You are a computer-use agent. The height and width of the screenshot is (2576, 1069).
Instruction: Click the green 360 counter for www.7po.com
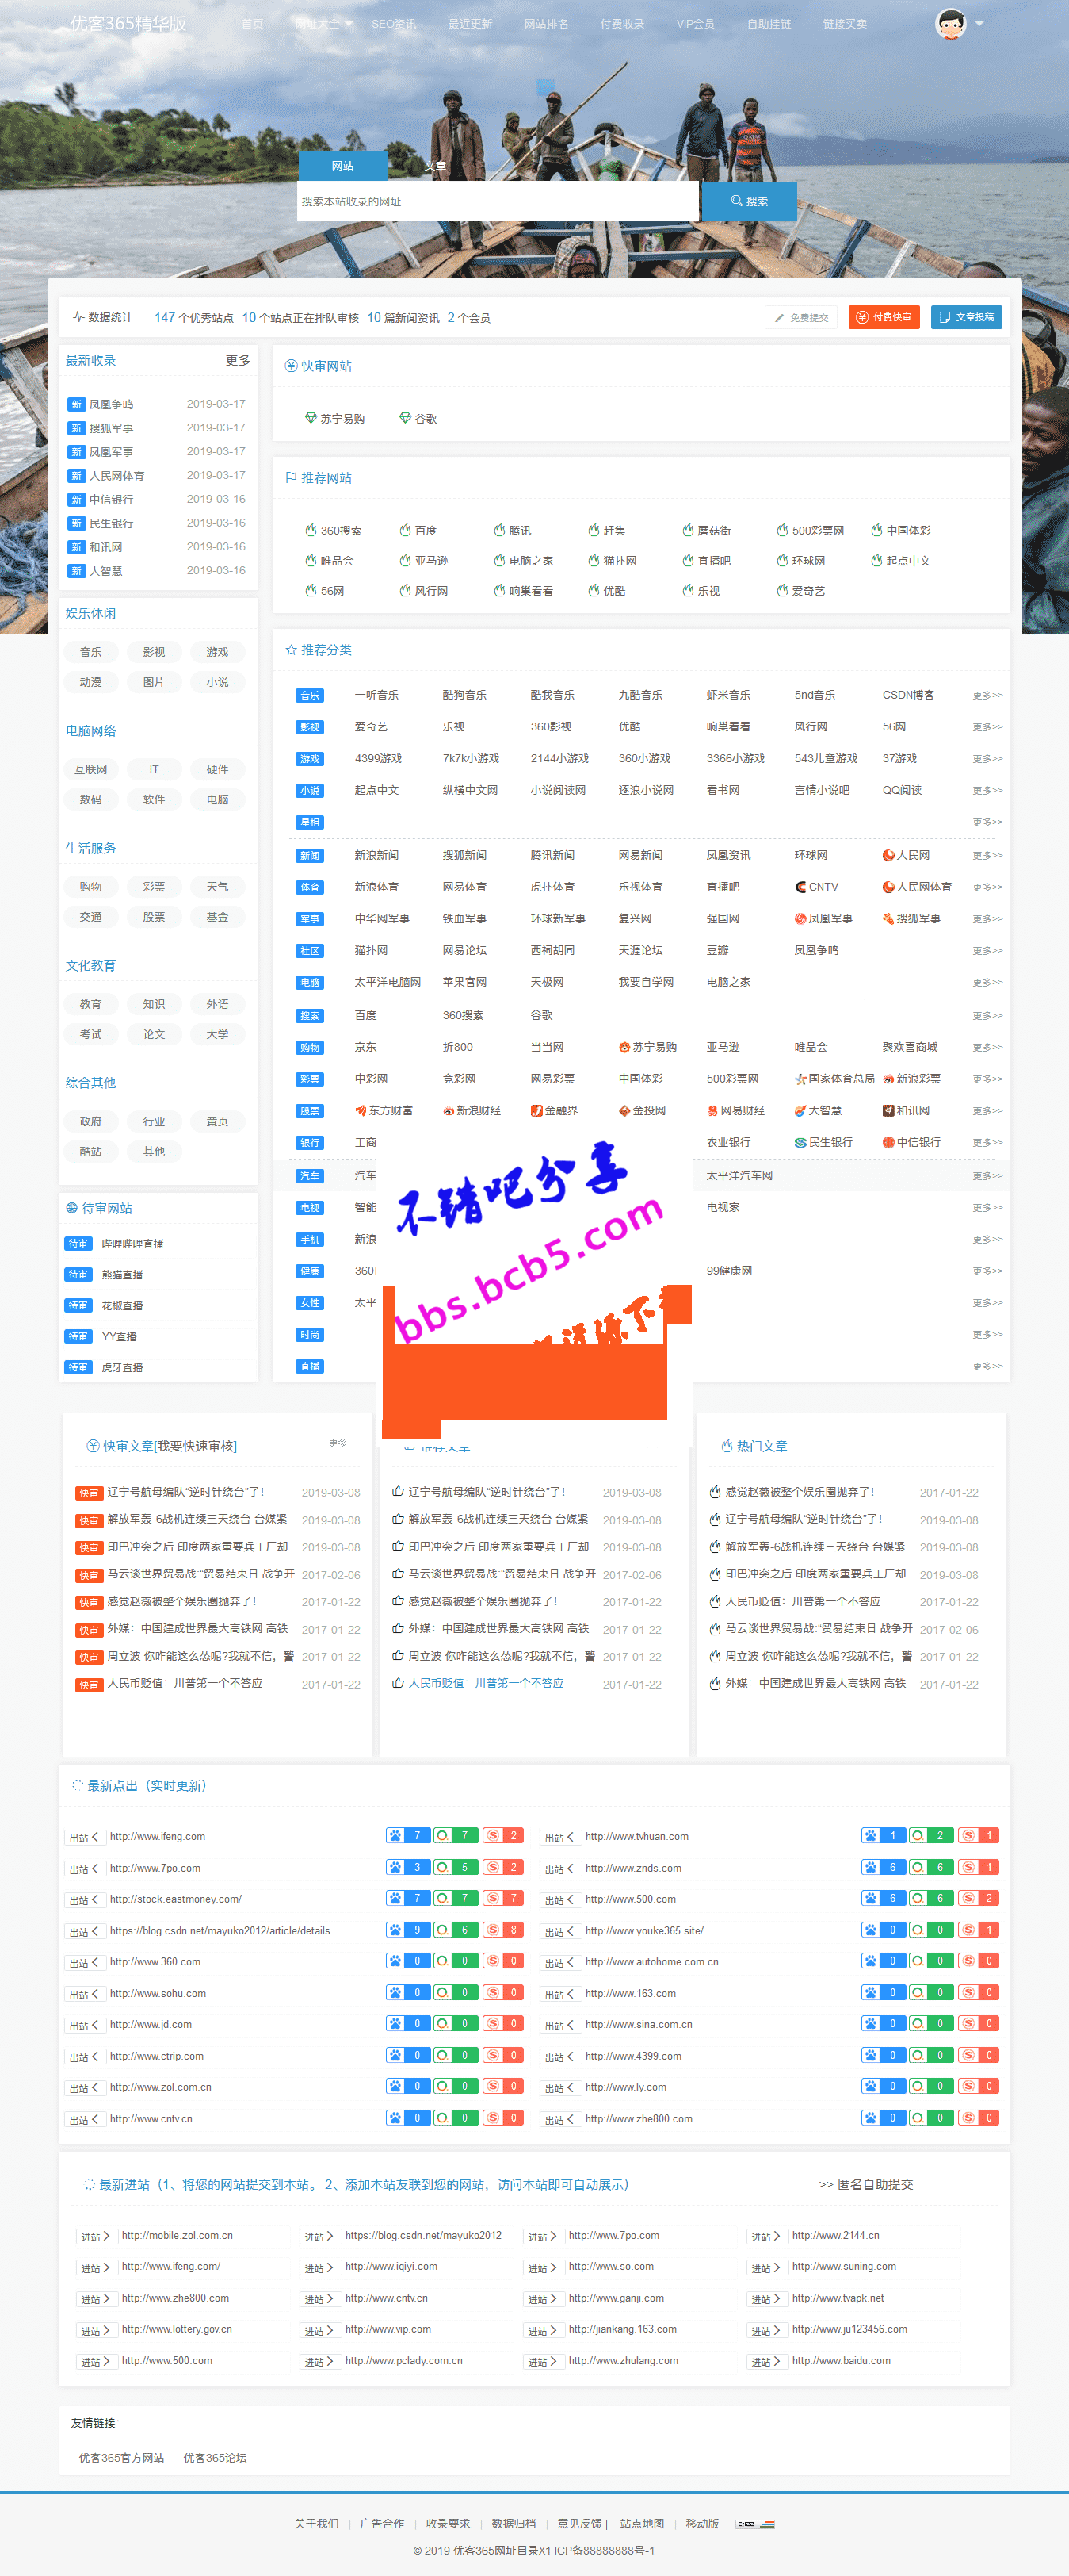click(456, 1867)
